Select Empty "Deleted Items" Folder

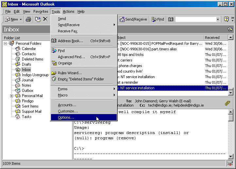[84, 79]
